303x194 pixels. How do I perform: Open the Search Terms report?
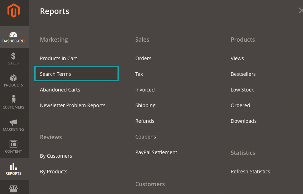[56, 74]
